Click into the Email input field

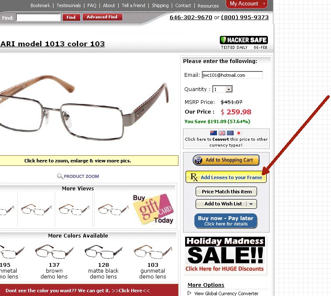pyautogui.click(x=232, y=75)
